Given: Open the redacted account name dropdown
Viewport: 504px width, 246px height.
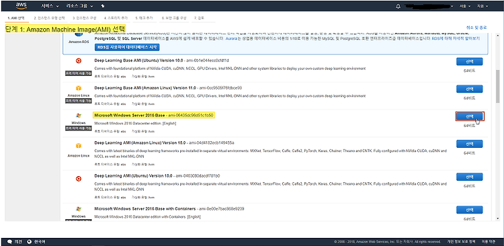Looking at the screenshot, I should click(429, 6).
